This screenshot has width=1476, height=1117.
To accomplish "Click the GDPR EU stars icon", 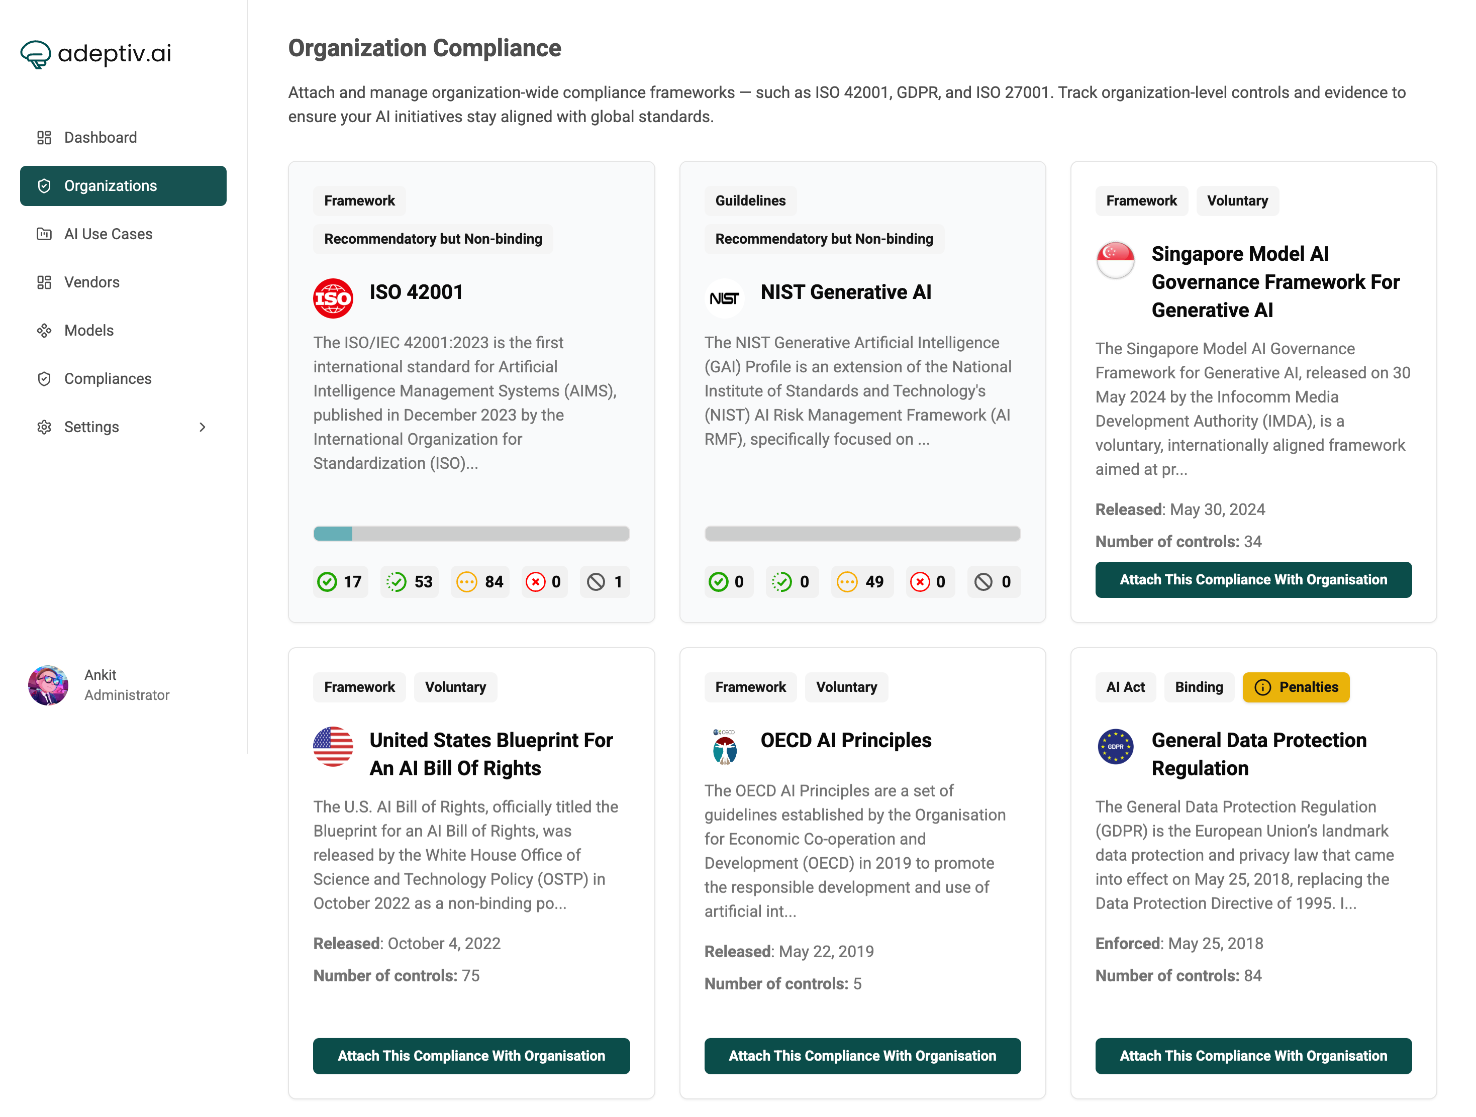I will (1115, 747).
